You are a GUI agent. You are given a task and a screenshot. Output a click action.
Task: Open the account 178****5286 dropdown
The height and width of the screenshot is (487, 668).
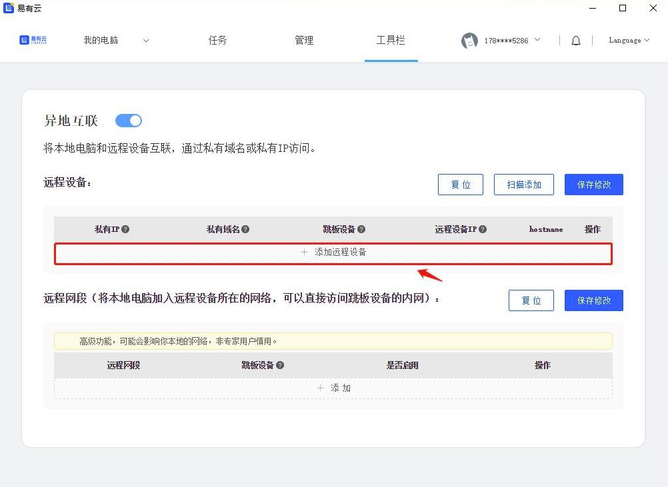(x=537, y=39)
